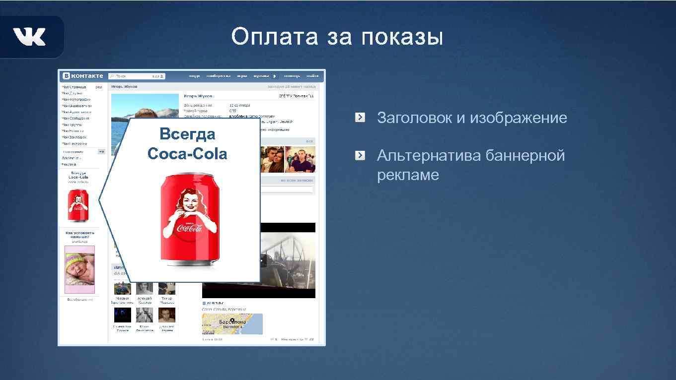Click the search field in the VK header
The height and width of the screenshot is (380, 676).
[x=137, y=76]
